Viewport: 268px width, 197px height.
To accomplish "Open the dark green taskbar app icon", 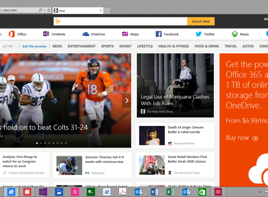I will click(91, 192).
